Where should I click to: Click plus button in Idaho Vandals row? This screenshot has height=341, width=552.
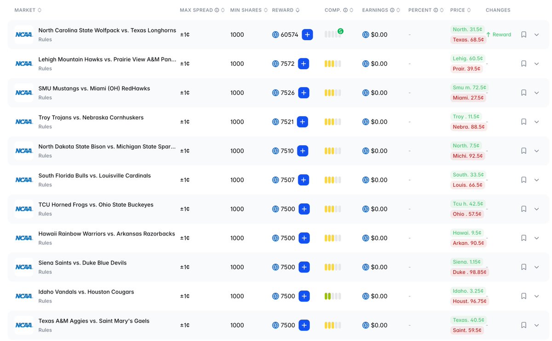[304, 296]
